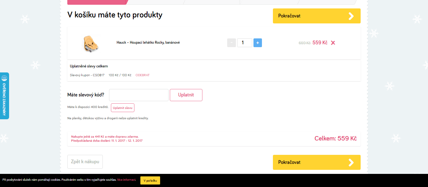Image resolution: width=428 pixels, height=187 pixels.
Task: Open the Více informací cookies link
Action: tap(126, 180)
